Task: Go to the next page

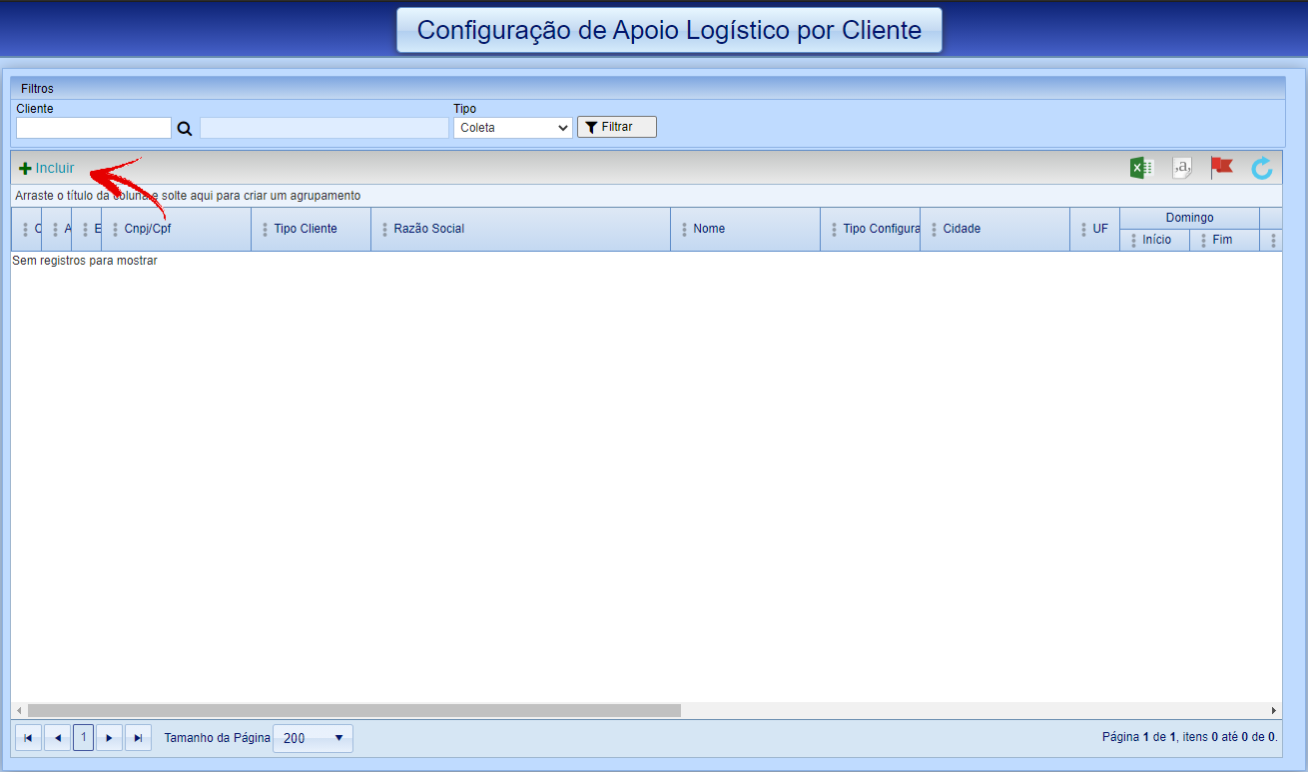Action: (x=110, y=738)
